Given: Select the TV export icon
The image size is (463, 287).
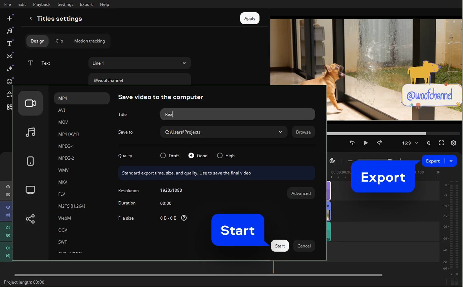Looking at the screenshot, I should coord(30,190).
